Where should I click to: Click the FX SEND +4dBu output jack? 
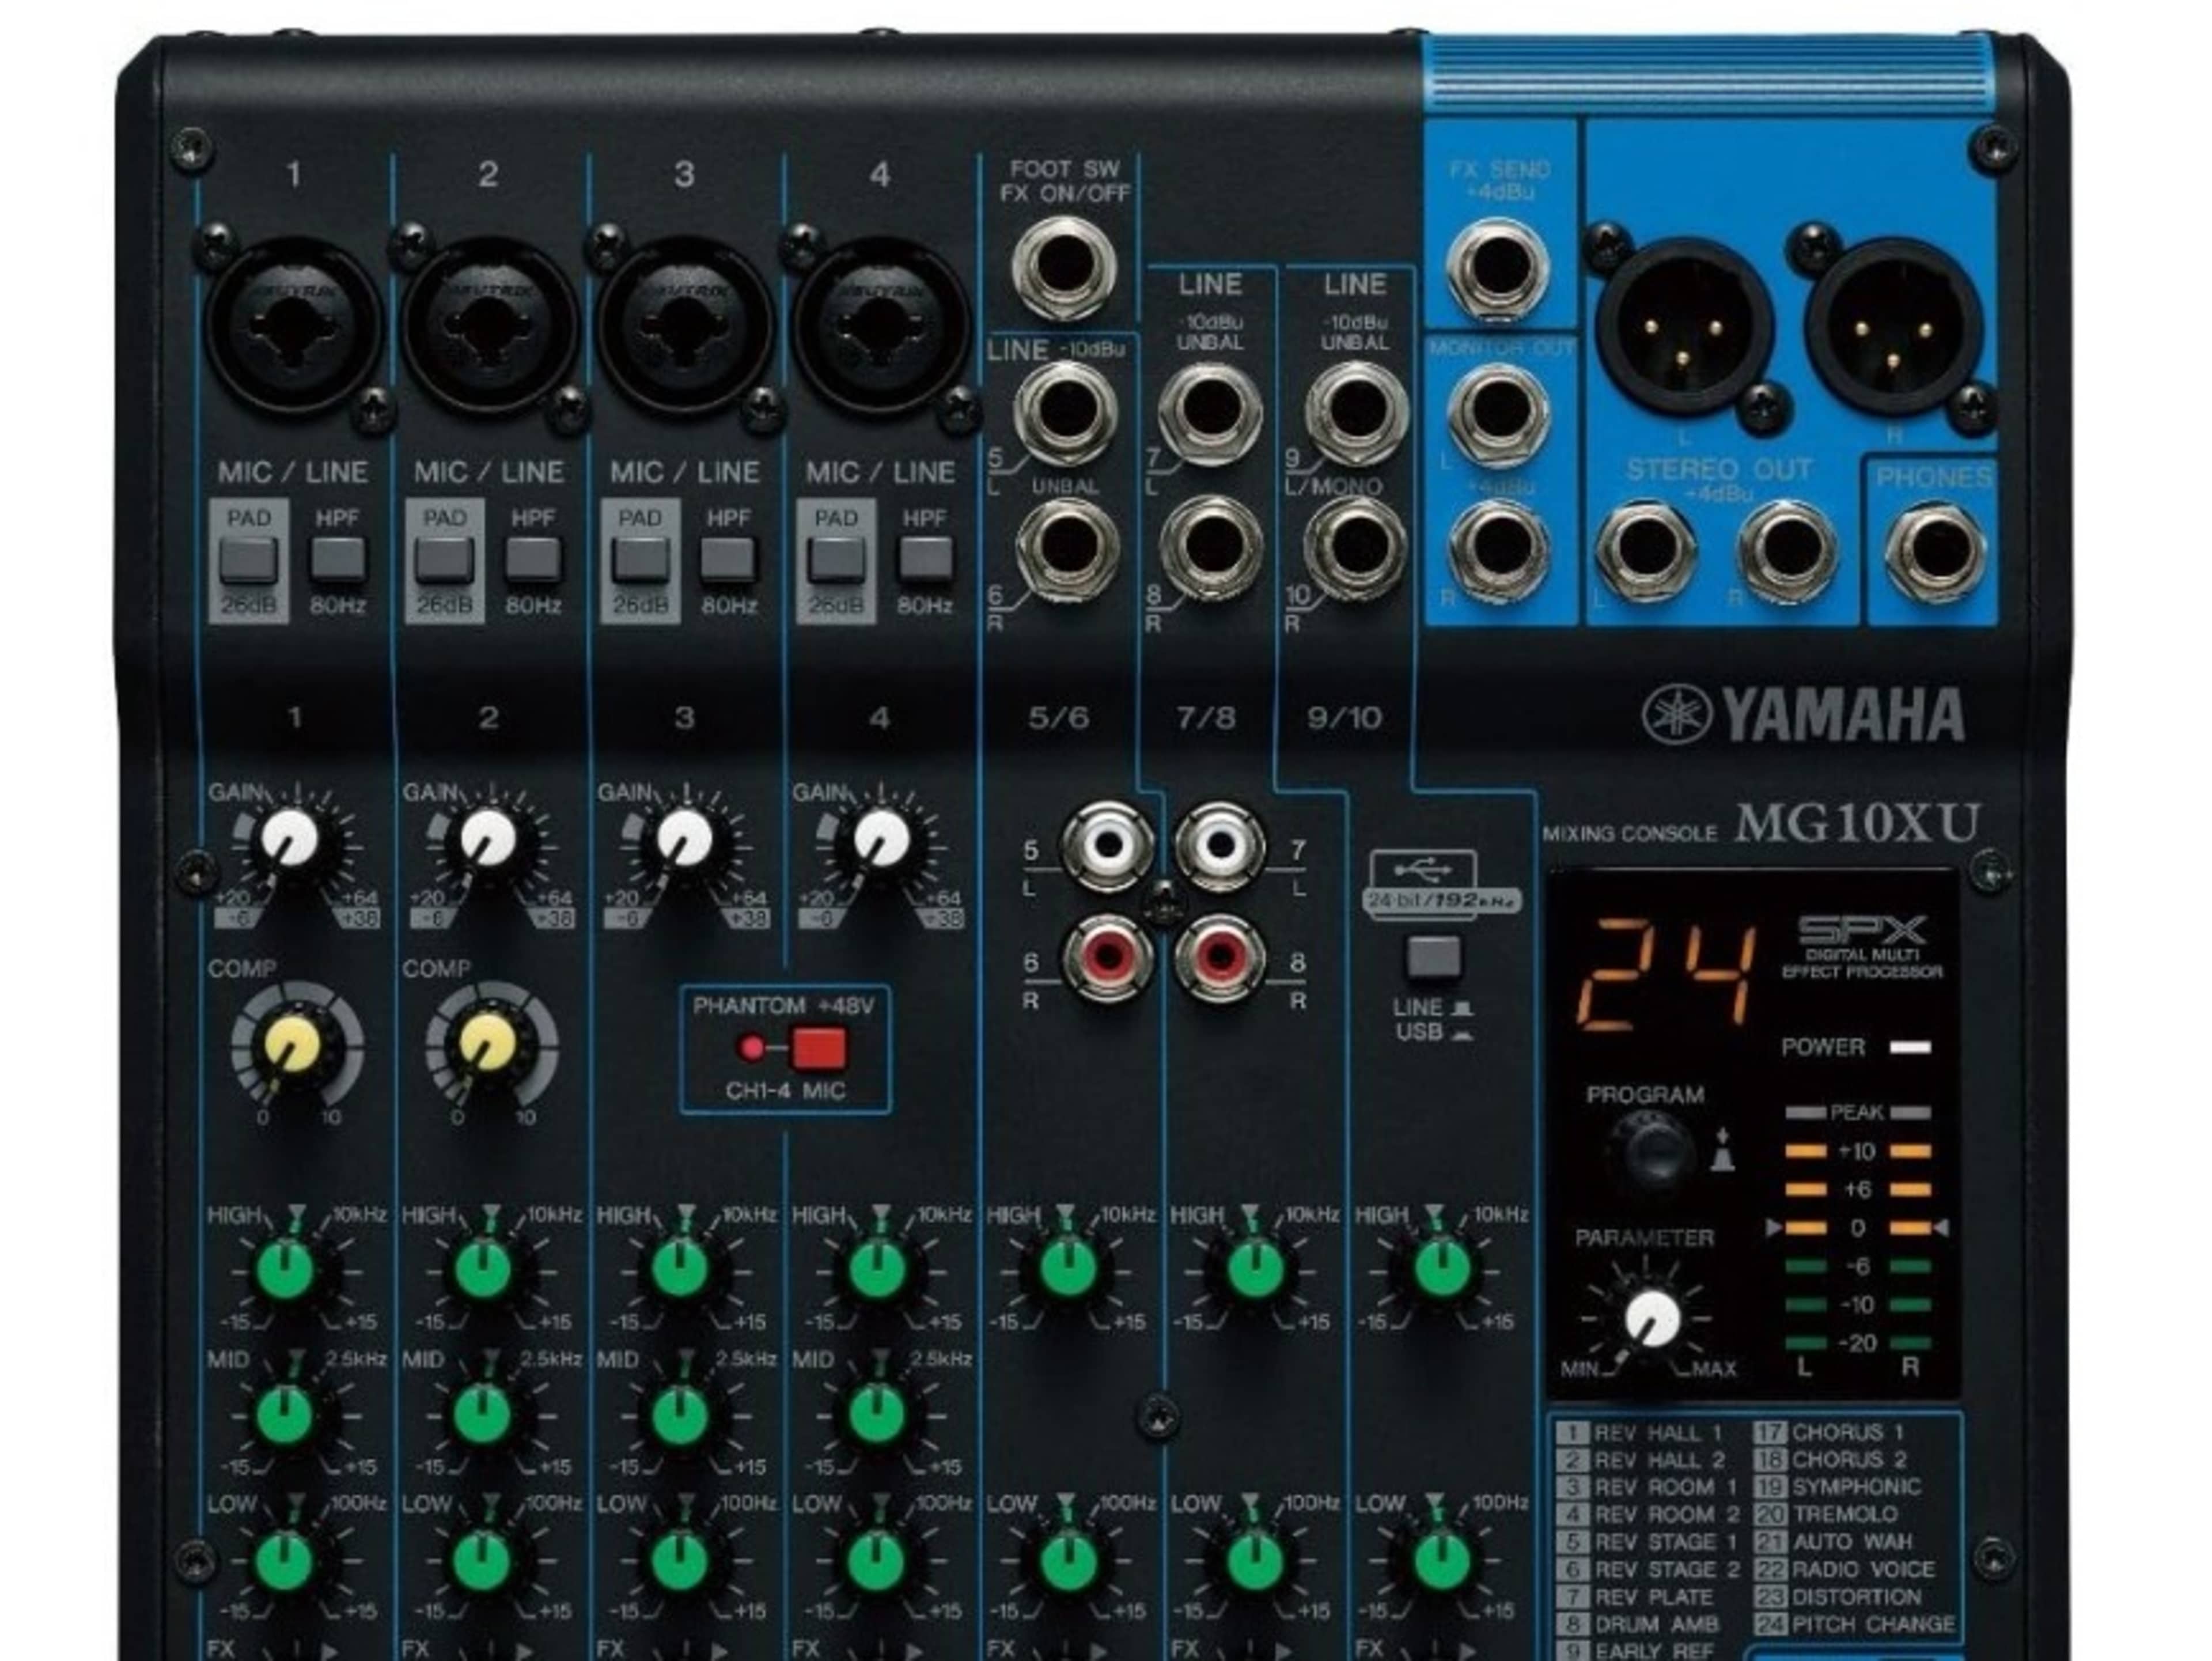point(1498,270)
